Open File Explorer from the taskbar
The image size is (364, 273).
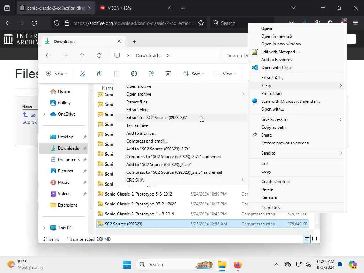click(x=222, y=264)
